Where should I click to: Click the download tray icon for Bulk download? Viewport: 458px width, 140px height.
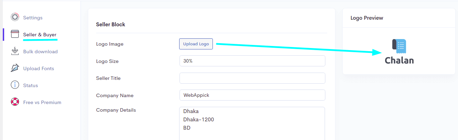15,51
